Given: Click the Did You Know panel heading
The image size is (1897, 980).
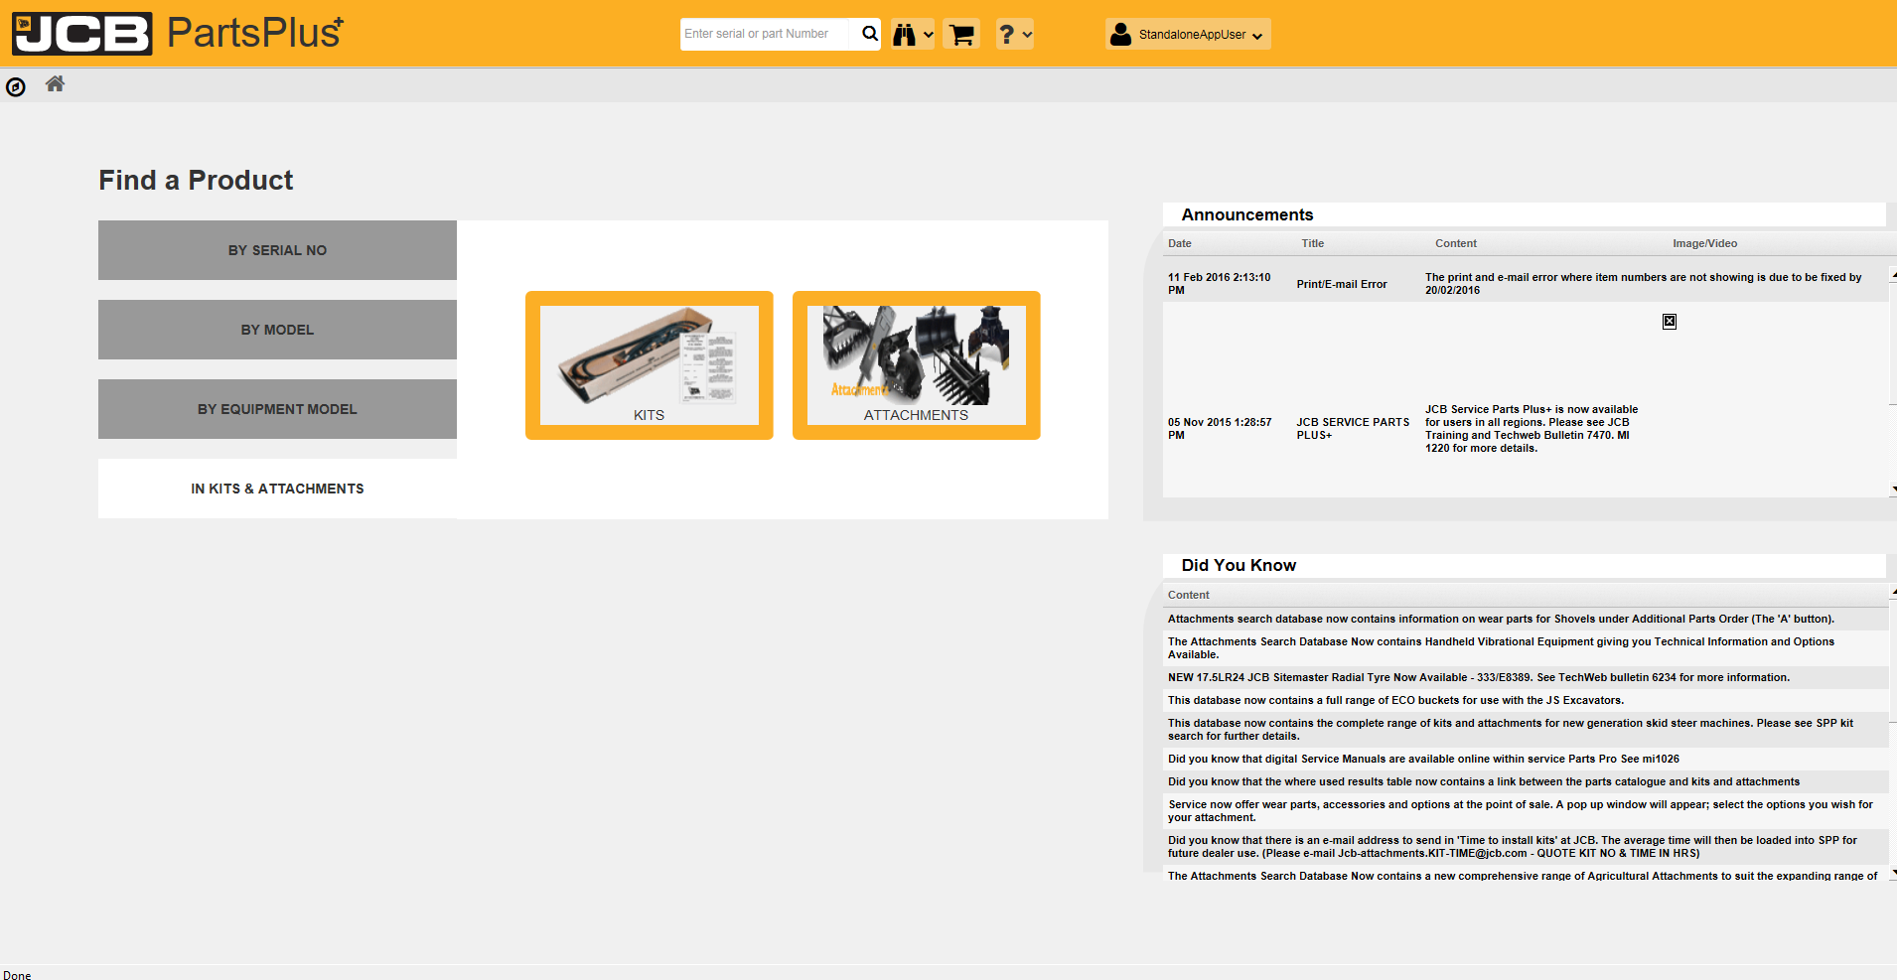Looking at the screenshot, I should click(x=1239, y=565).
